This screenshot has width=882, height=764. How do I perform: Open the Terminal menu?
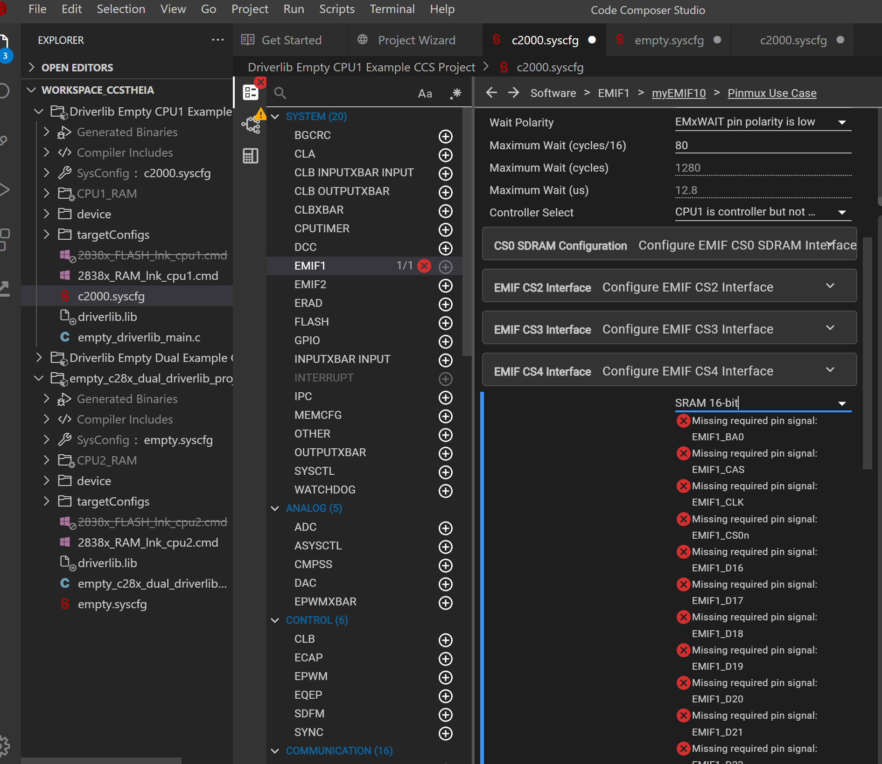[x=392, y=9]
